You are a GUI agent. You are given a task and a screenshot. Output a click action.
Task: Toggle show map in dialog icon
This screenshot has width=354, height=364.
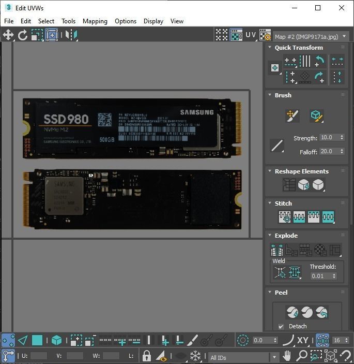coord(236,35)
